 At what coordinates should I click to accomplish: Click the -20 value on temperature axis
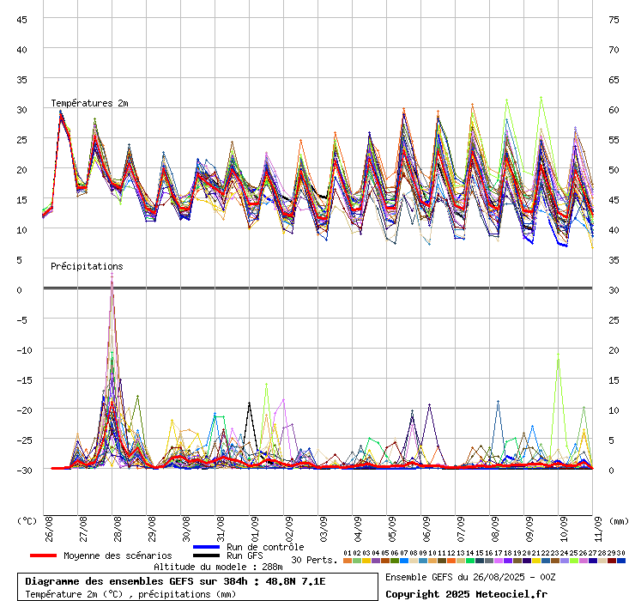coord(24,410)
